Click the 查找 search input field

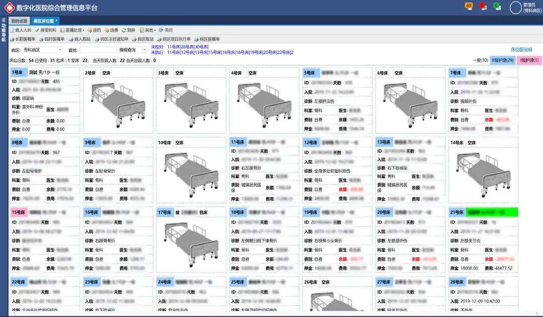tap(98, 50)
